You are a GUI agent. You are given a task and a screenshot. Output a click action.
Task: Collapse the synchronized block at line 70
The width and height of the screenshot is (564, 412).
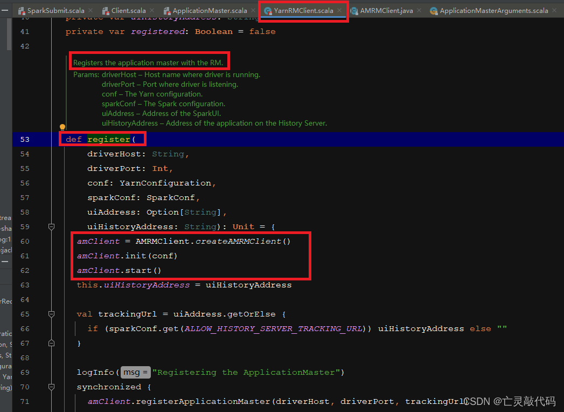coord(51,387)
